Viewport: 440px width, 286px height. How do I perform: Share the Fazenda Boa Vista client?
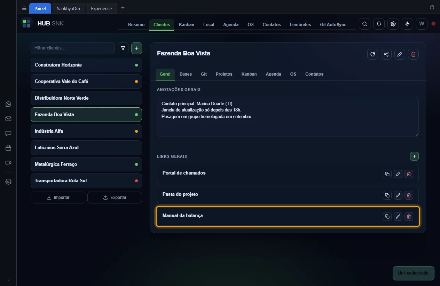click(x=386, y=54)
